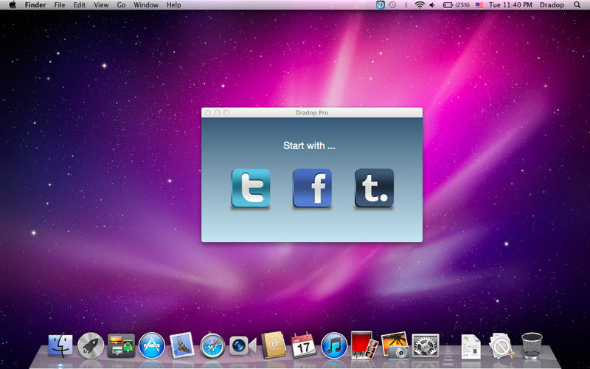
Task: Zoom the Dradop Pro window
Action: [x=226, y=113]
